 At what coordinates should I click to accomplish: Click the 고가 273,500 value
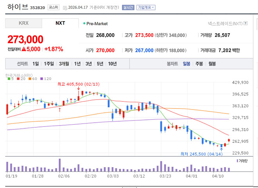pyautogui.click(x=144, y=35)
